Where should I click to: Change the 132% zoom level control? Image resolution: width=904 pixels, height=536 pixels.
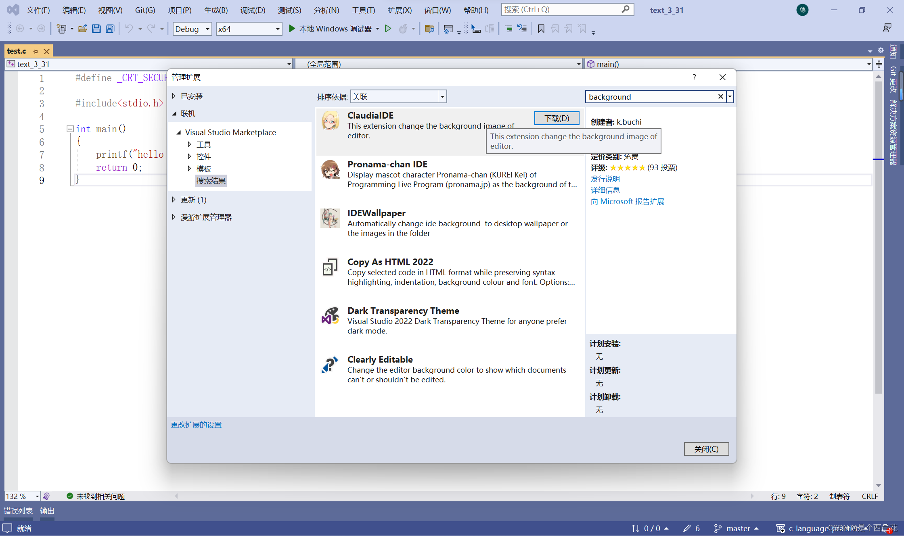(x=22, y=496)
